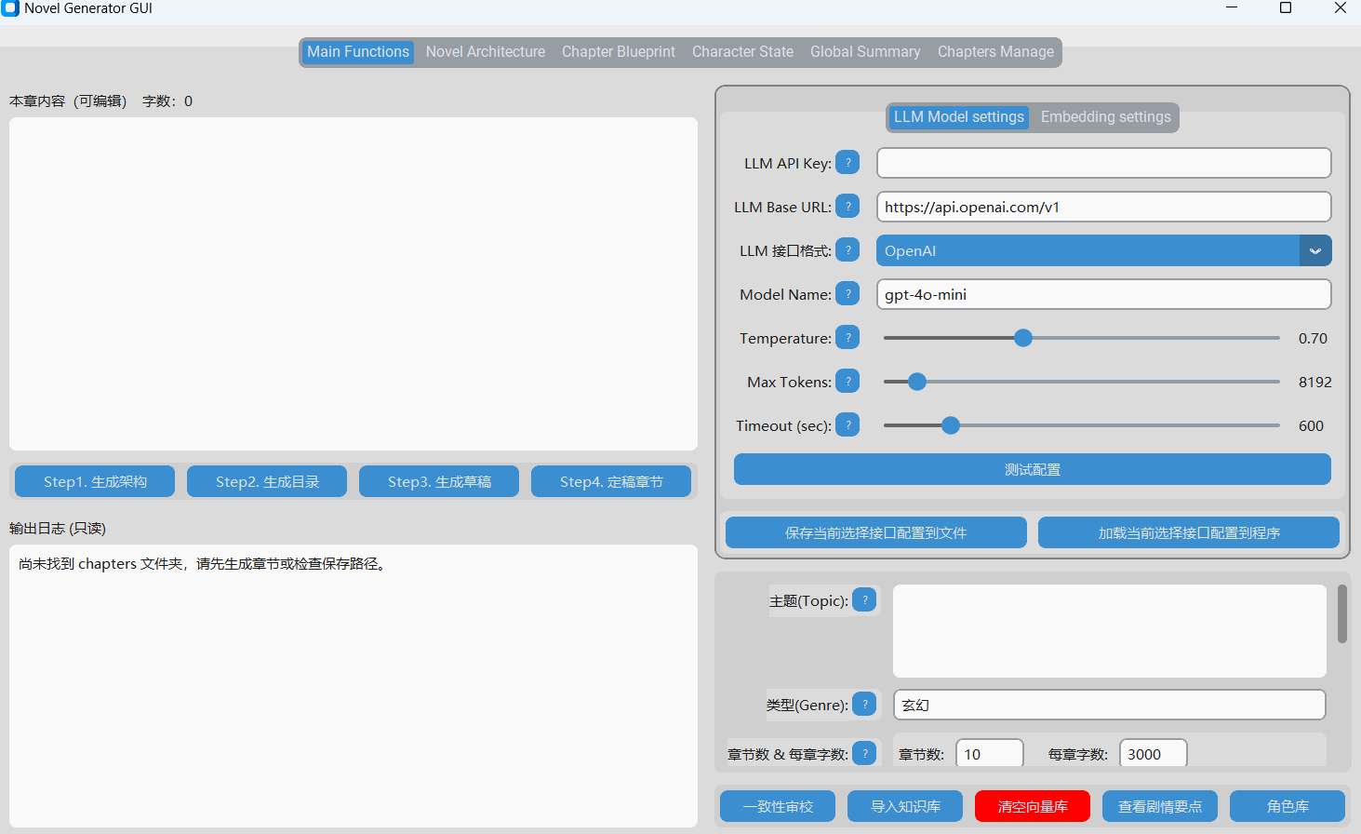Click the 输出日志 read-only log area

(354, 686)
